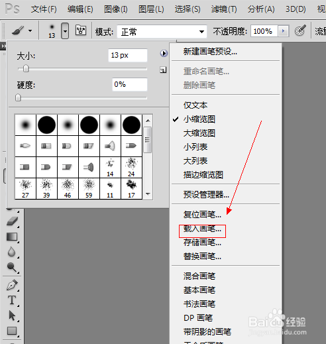
Task: Choose 大列表 view option
Action: click(195, 161)
